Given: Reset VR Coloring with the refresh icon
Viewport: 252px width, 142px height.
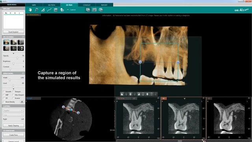Looking at the screenshot, I should (23, 37).
